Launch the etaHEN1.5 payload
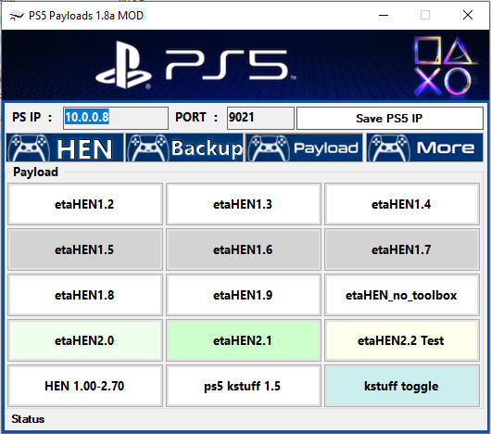491x434 pixels. point(85,249)
